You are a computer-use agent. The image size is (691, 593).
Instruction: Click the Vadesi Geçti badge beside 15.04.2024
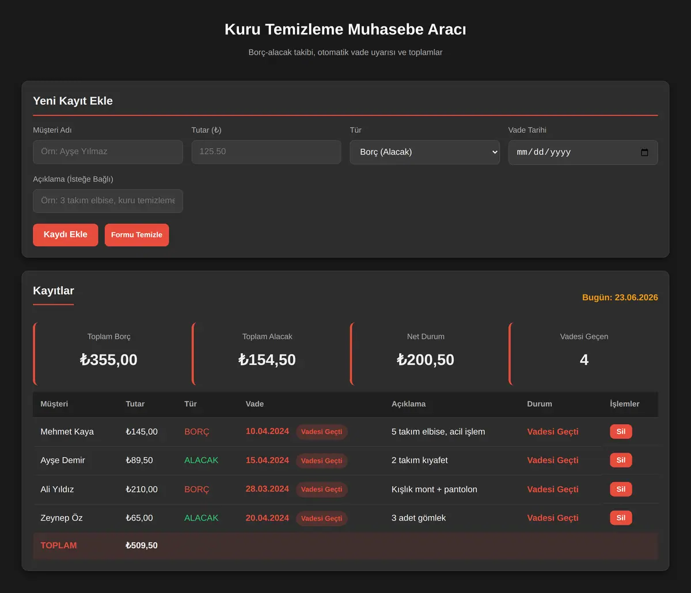click(321, 461)
